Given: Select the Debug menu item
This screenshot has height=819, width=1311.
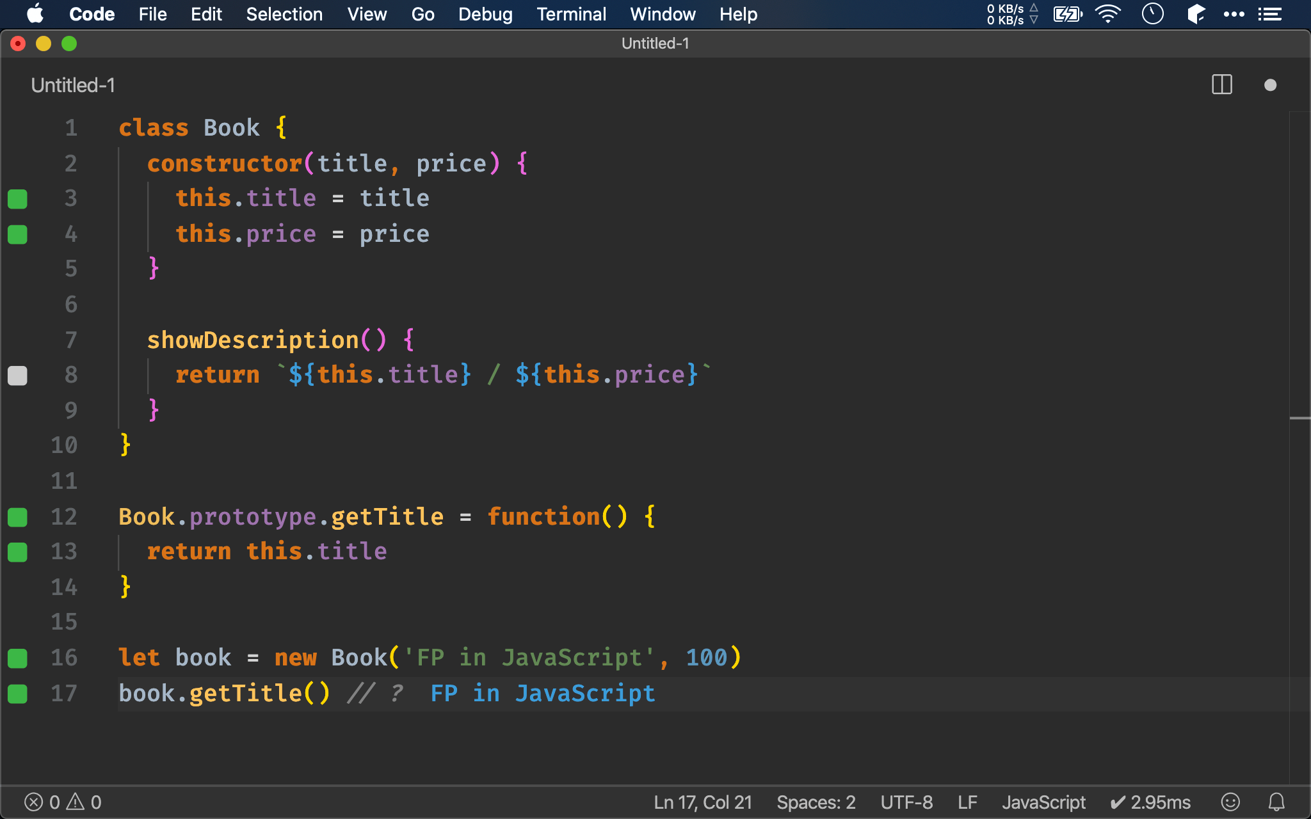Looking at the screenshot, I should [x=484, y=13].
